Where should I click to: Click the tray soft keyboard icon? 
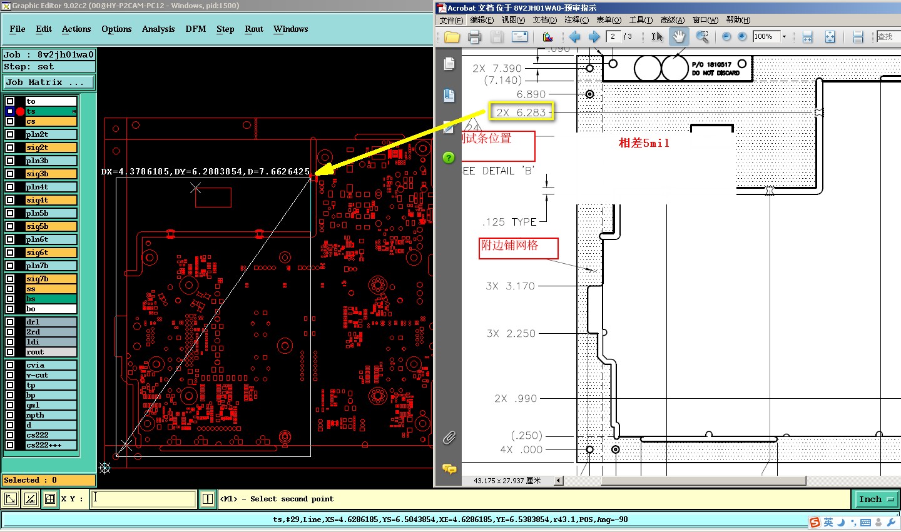tap(866, 522)
